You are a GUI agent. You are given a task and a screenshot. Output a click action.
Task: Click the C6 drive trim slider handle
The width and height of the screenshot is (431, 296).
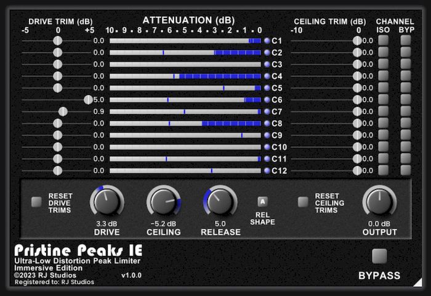point(88,100)
